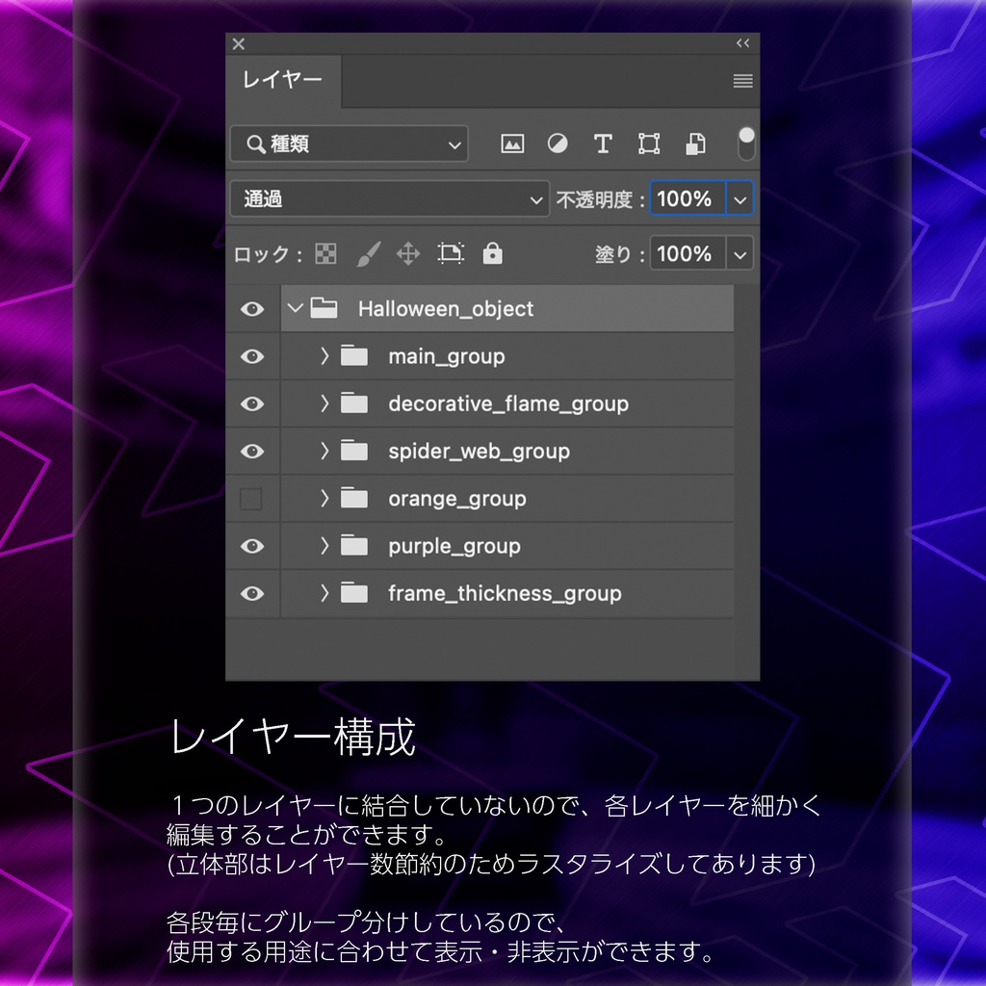
Task: Collapse the Halloween_object group
Action: pos(295,308)
